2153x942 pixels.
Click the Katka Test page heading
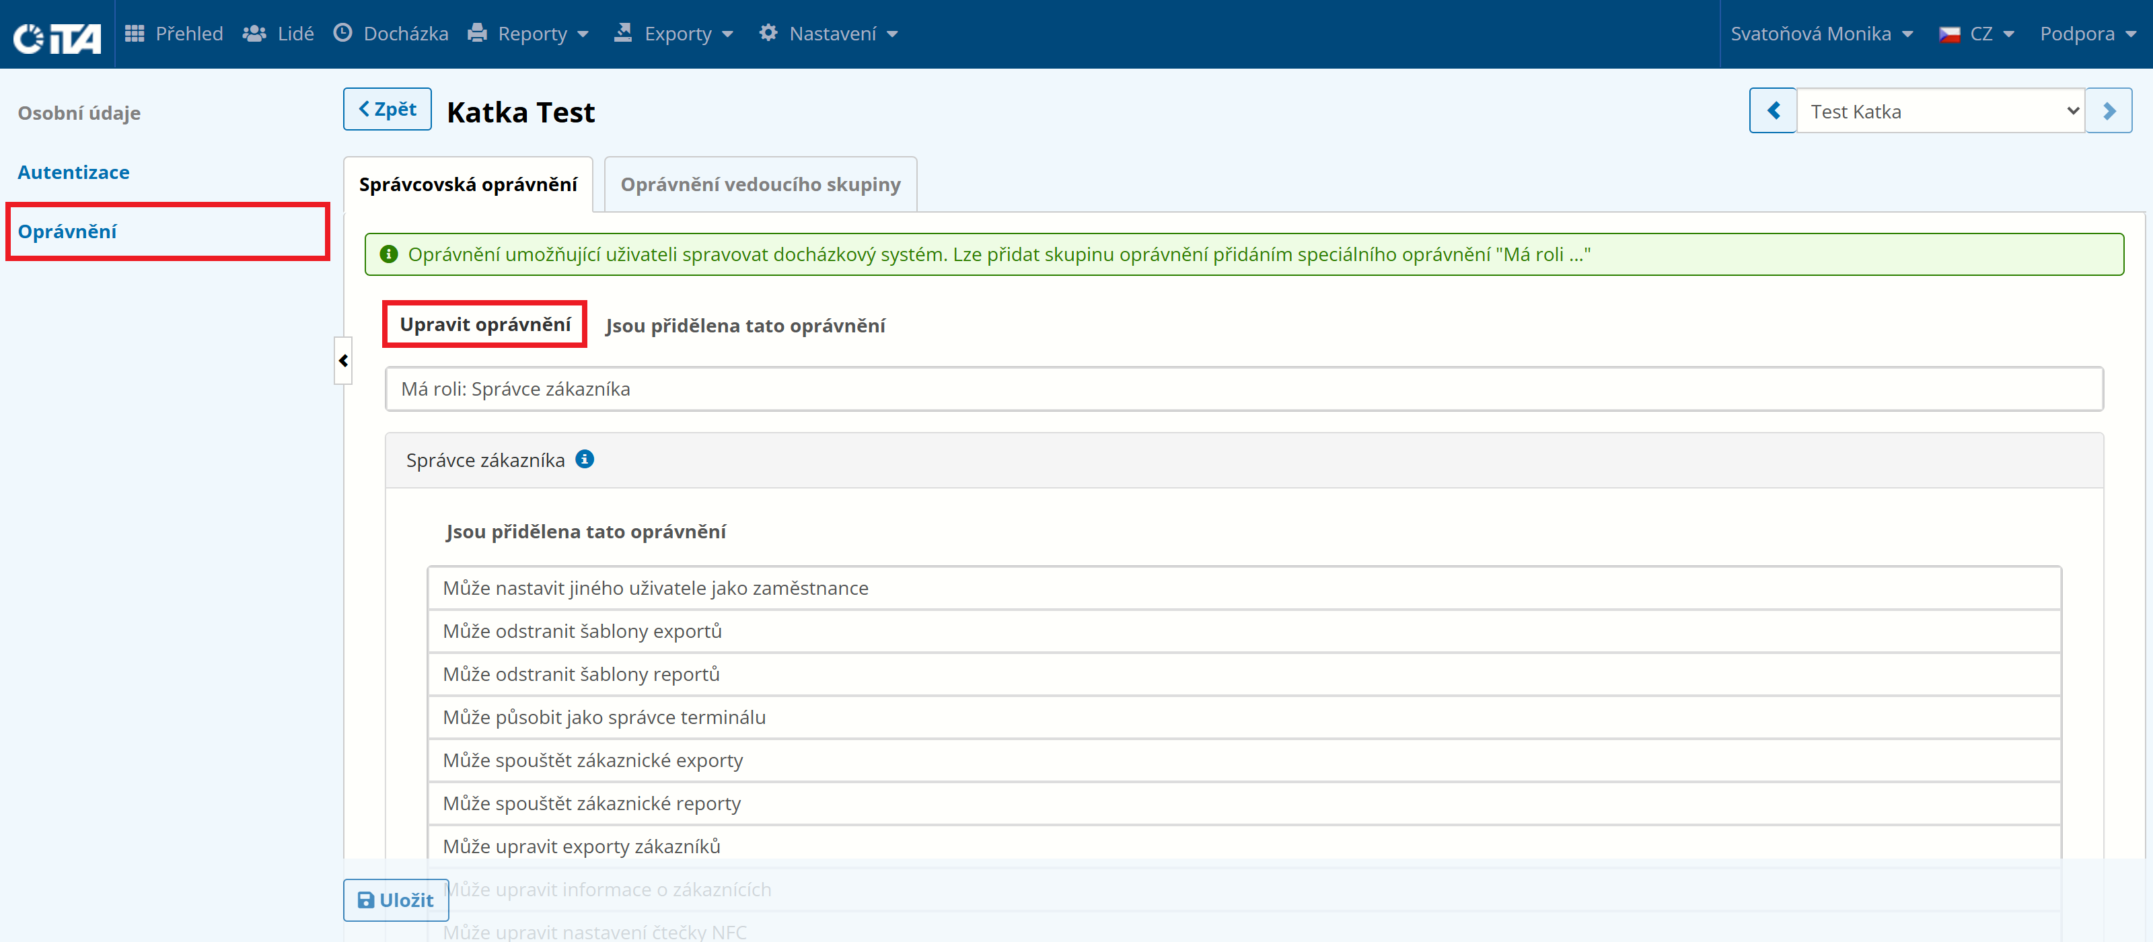point(521,112)
